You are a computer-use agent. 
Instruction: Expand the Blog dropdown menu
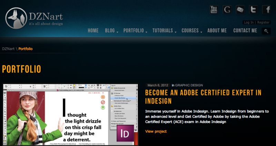111,31
